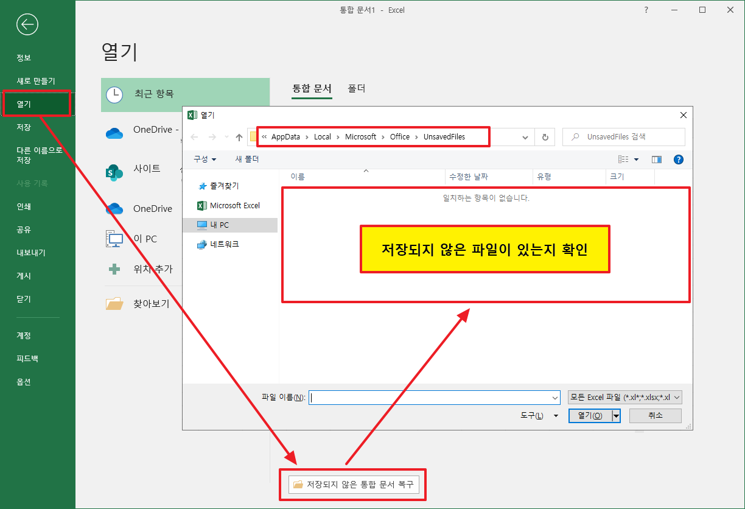Select 내 PC in navigation pane
The height and width of the screenshot is (509, 745).
(230, 225)
